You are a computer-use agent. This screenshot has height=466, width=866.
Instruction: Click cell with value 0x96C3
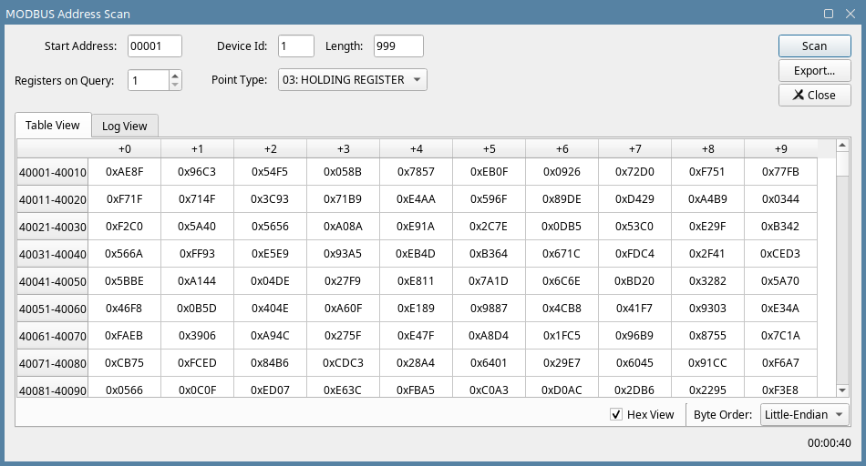click(198, 171)
